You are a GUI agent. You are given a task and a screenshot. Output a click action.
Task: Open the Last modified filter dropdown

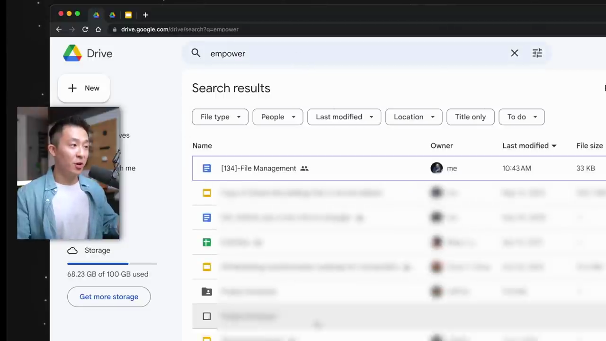tap(344, 117)
